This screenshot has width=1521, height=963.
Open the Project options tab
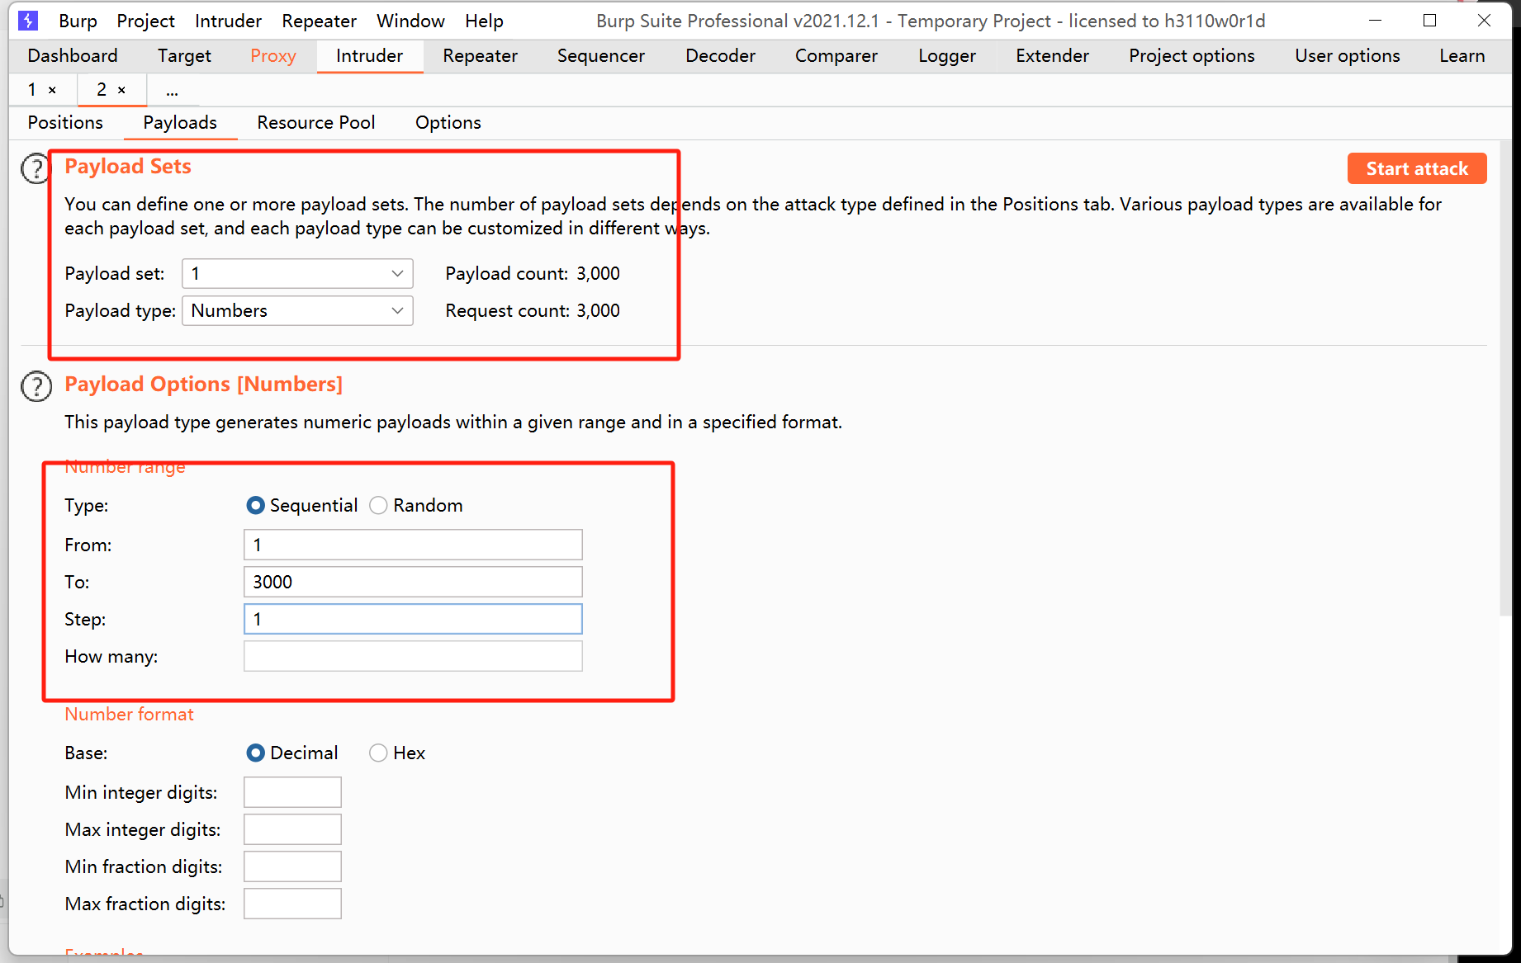point(1192,55)
